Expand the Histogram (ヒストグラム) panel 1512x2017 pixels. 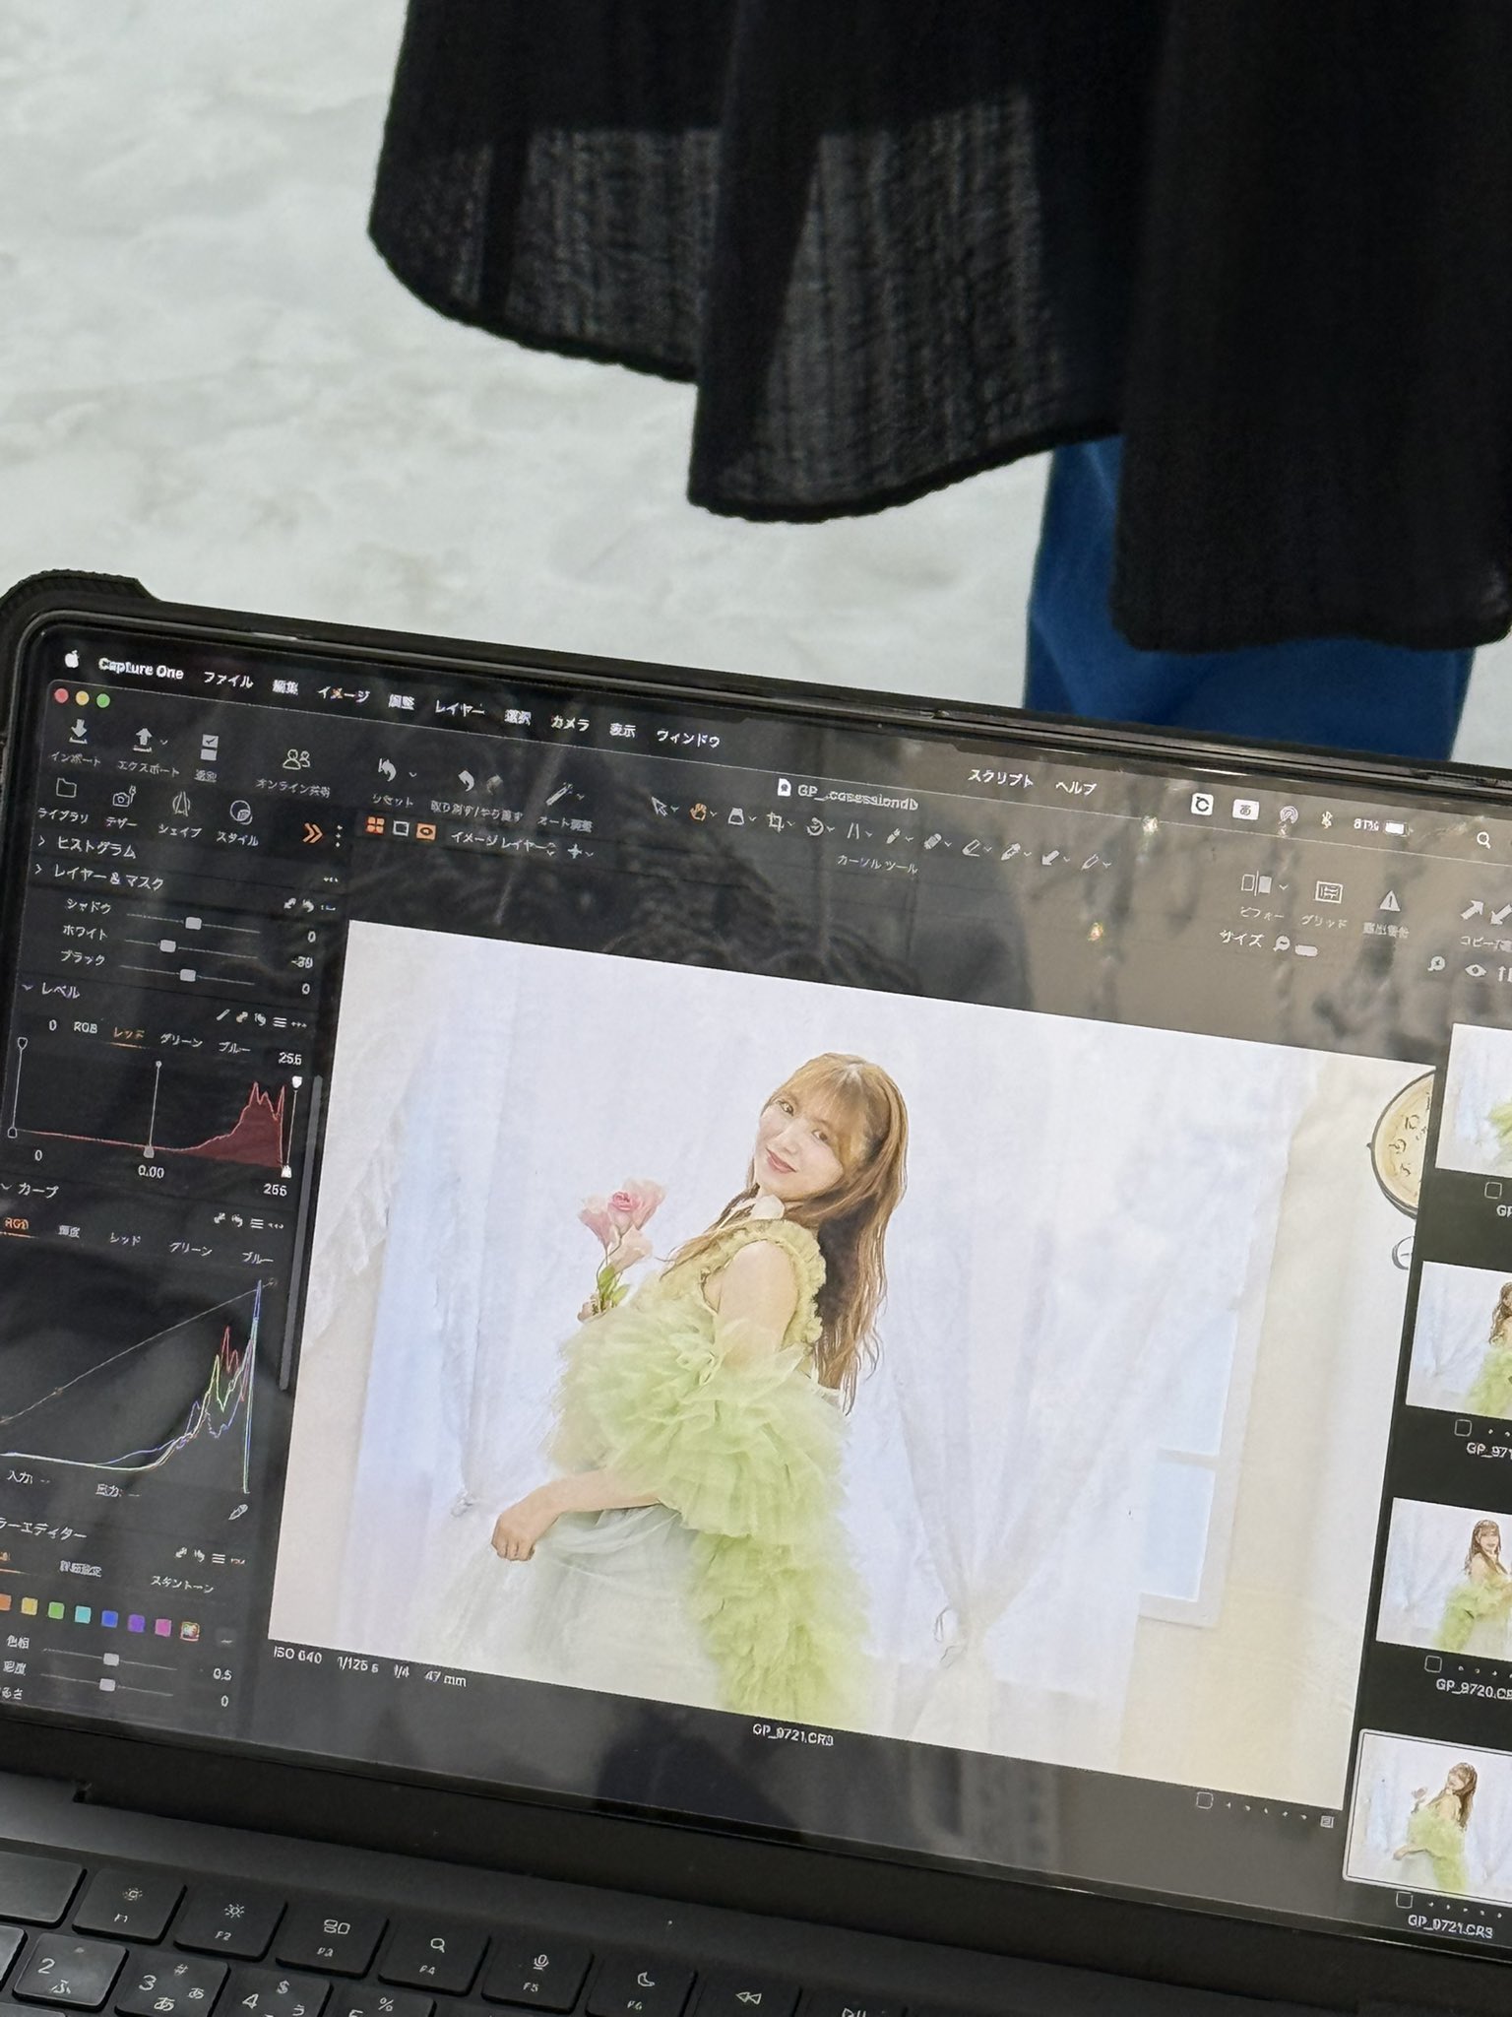tap(41, 842)
